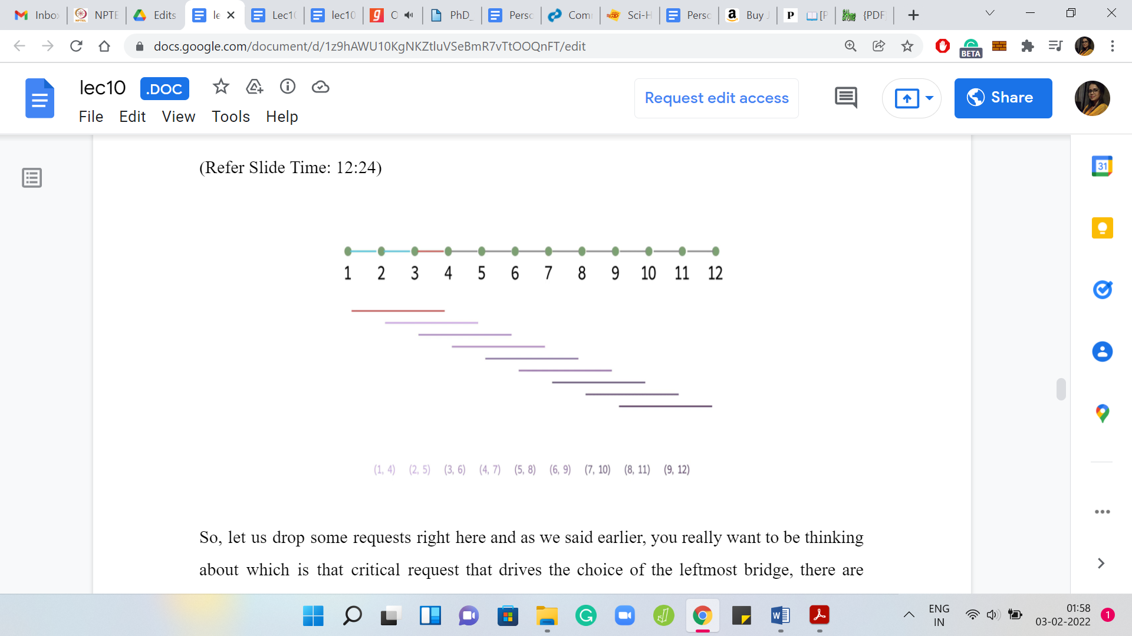Bookmark this page with the star icon
1132x636 pixels.
(x=907, y=46)
